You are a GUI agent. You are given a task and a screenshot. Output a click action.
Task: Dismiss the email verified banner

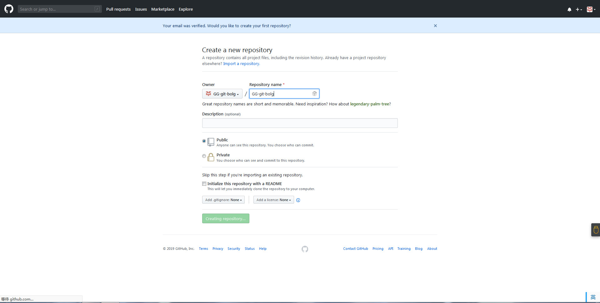tap(435, 26)
